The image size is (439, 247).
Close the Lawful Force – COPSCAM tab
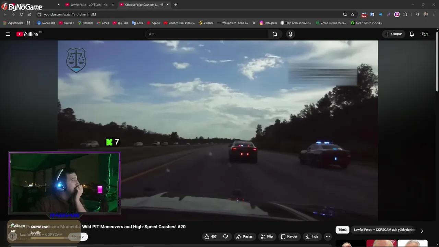pos(113,5)
